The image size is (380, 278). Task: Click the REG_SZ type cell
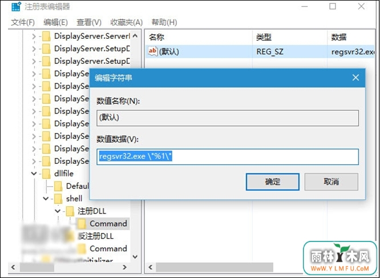[x=270, y=51]
